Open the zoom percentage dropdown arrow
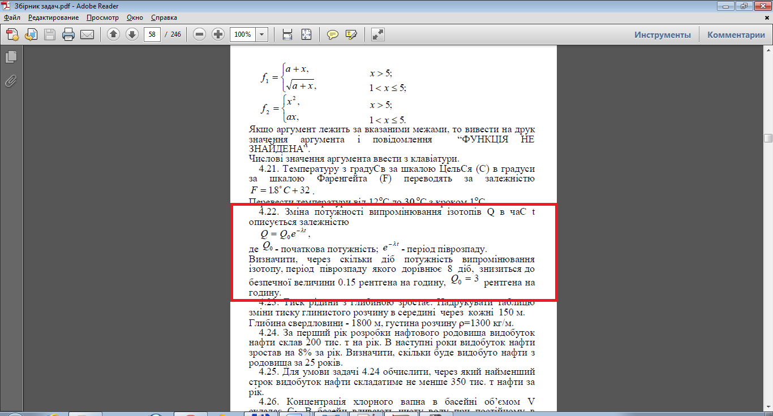 click(x=261, y=34)
